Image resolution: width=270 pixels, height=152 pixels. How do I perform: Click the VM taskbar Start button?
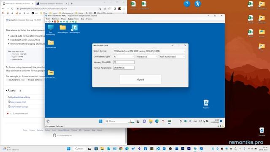point(100,121)
